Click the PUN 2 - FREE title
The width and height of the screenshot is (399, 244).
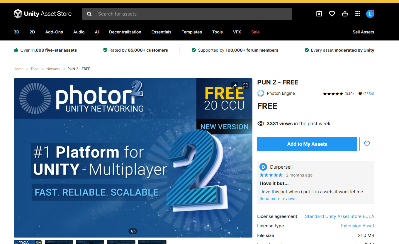tap(278, 82)
